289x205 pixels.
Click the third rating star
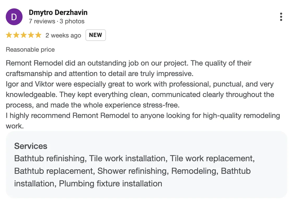(x=24, y=35)
